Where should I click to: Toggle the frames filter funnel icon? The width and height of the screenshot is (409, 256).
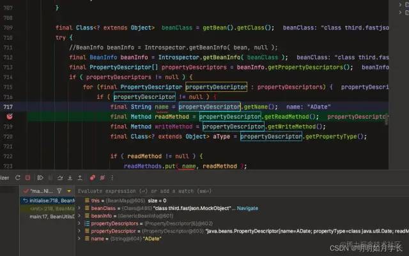[59, 191]
